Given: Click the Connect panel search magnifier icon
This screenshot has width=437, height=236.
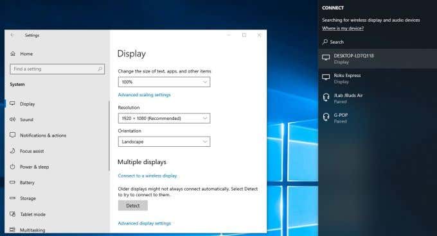Looking at the screenshot, I should (x=325, y=42).
